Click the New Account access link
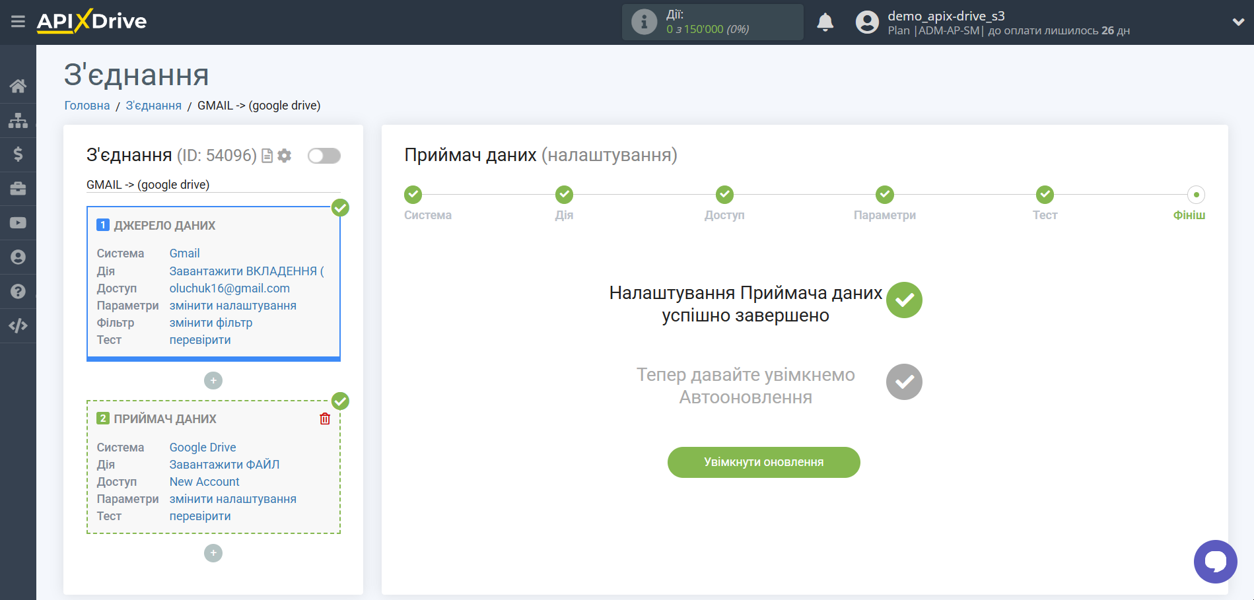The width and height of the screenshot is (1254, 600). click(x=205, y=482)
